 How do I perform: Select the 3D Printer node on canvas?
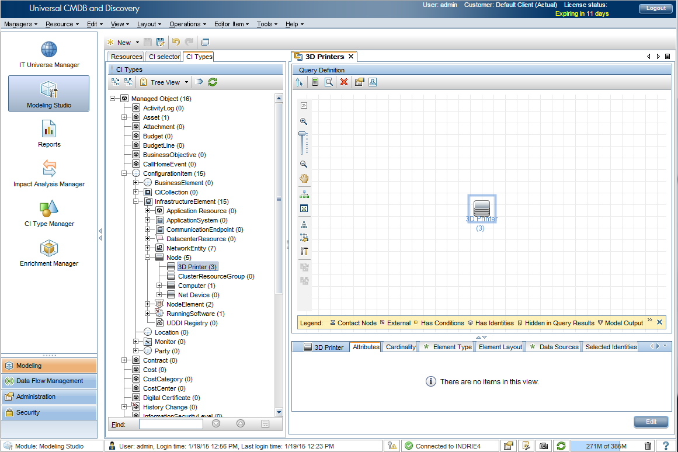pyautogui.click(x=481, y=208)
